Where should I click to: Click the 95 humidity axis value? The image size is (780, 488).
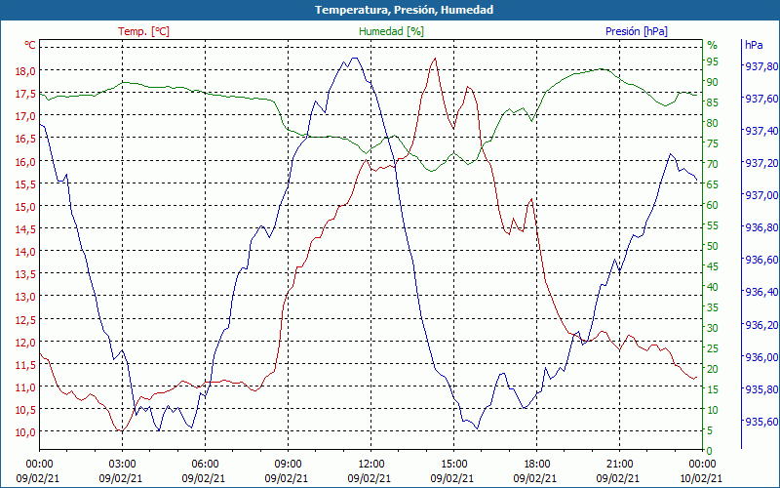[x=713, y=61]
